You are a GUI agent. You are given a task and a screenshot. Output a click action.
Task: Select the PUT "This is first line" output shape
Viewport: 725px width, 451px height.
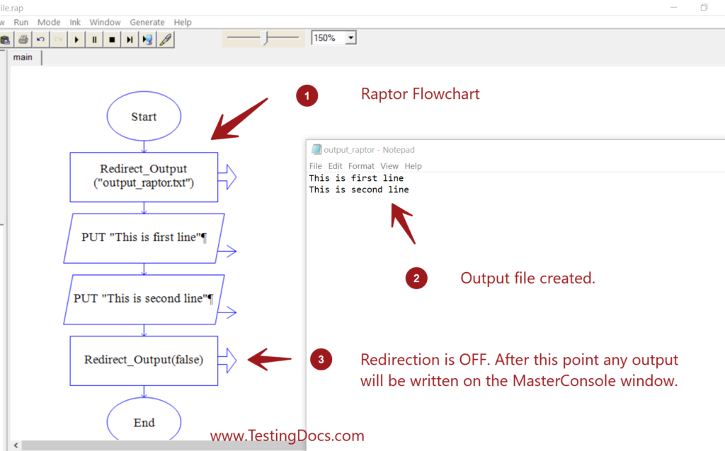144,238
